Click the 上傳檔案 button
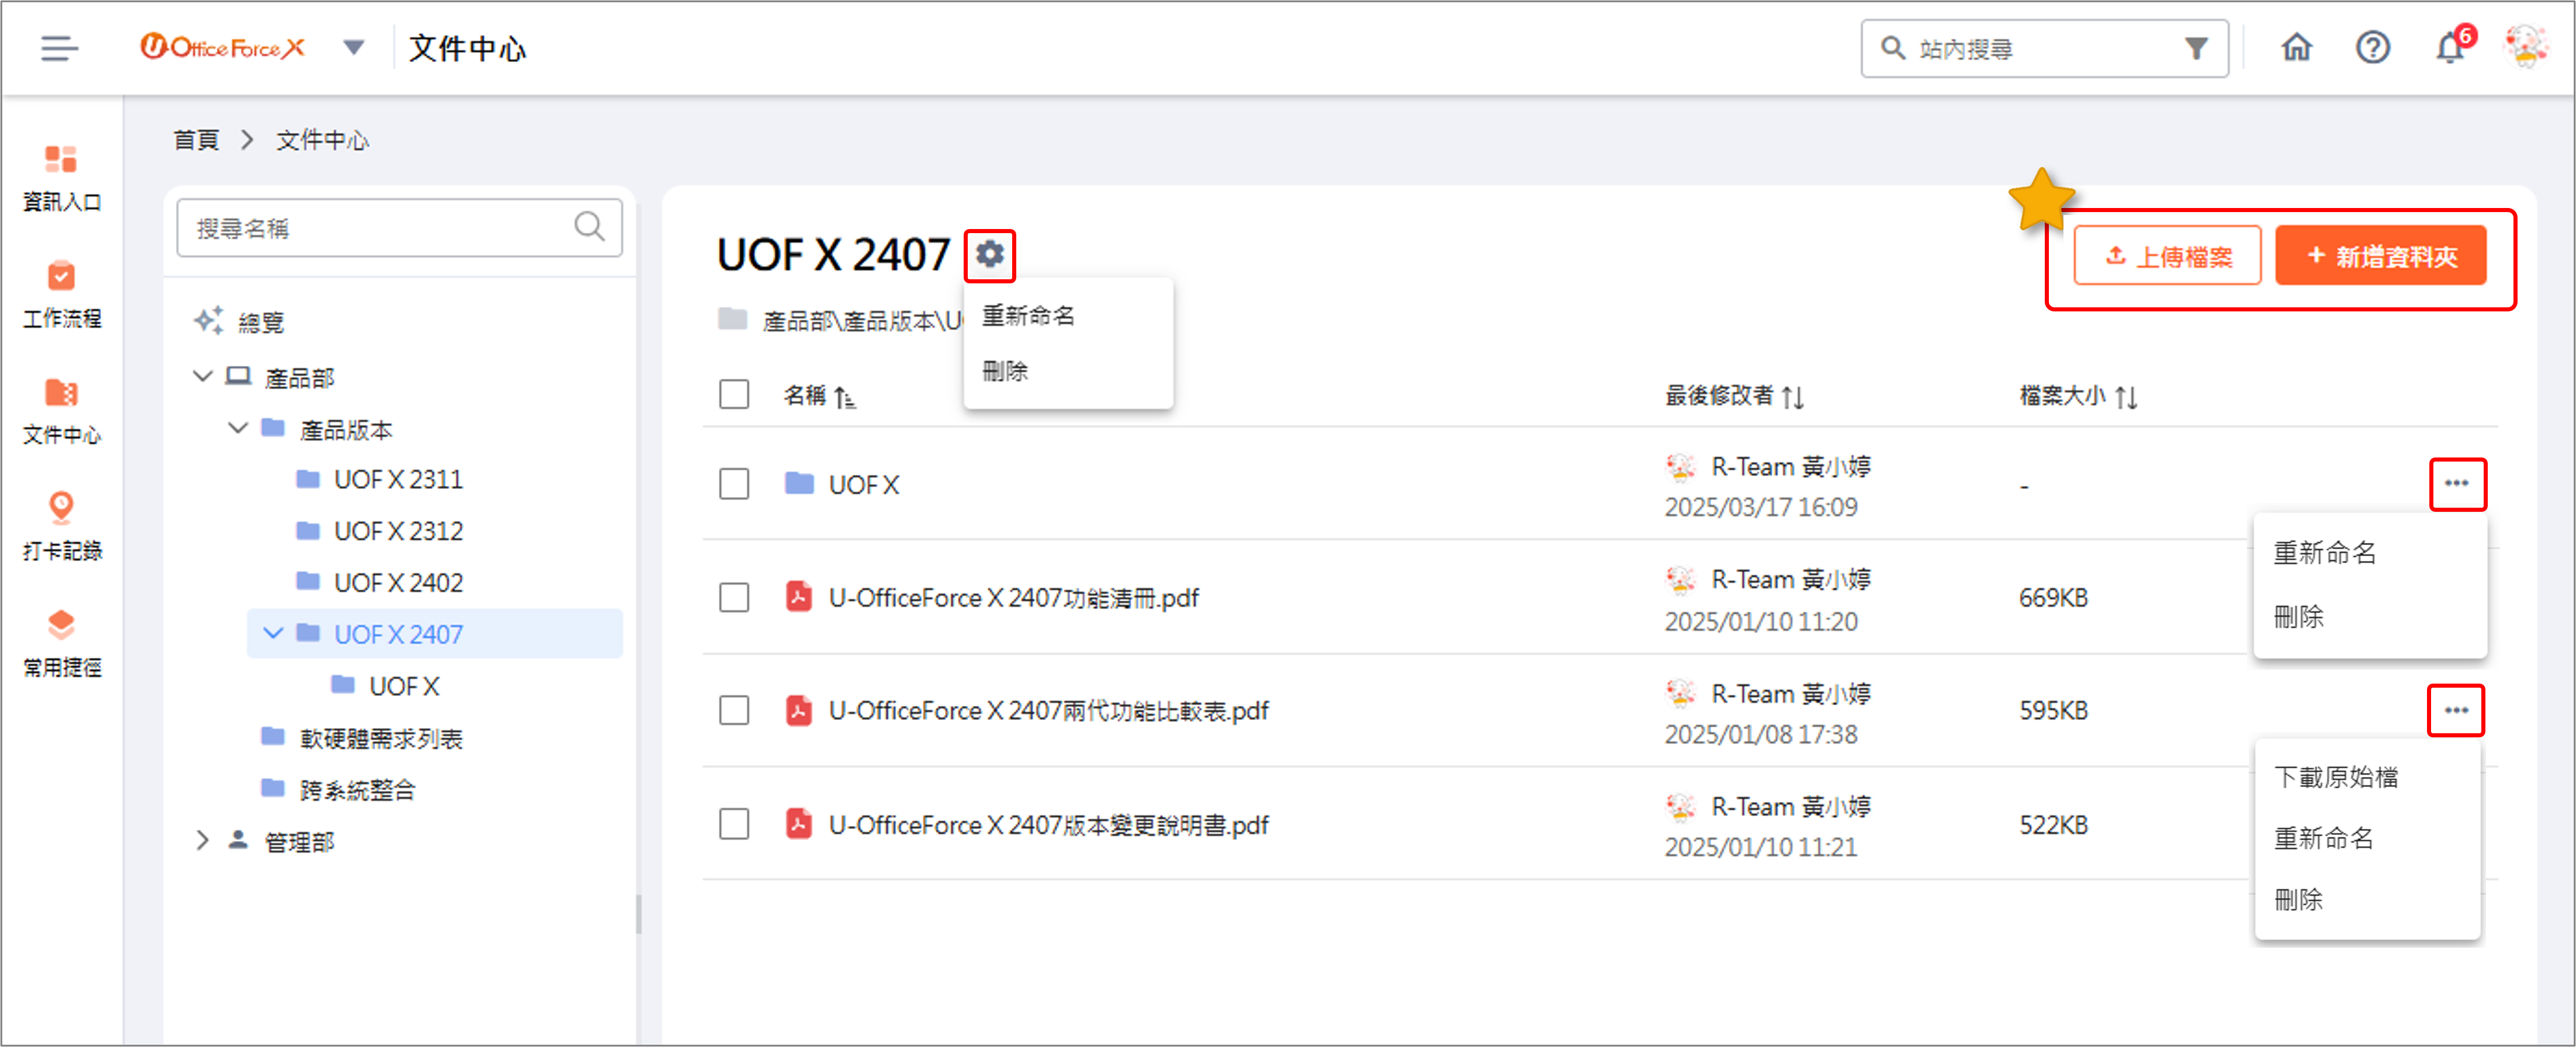 click(x=2166, y=256)
